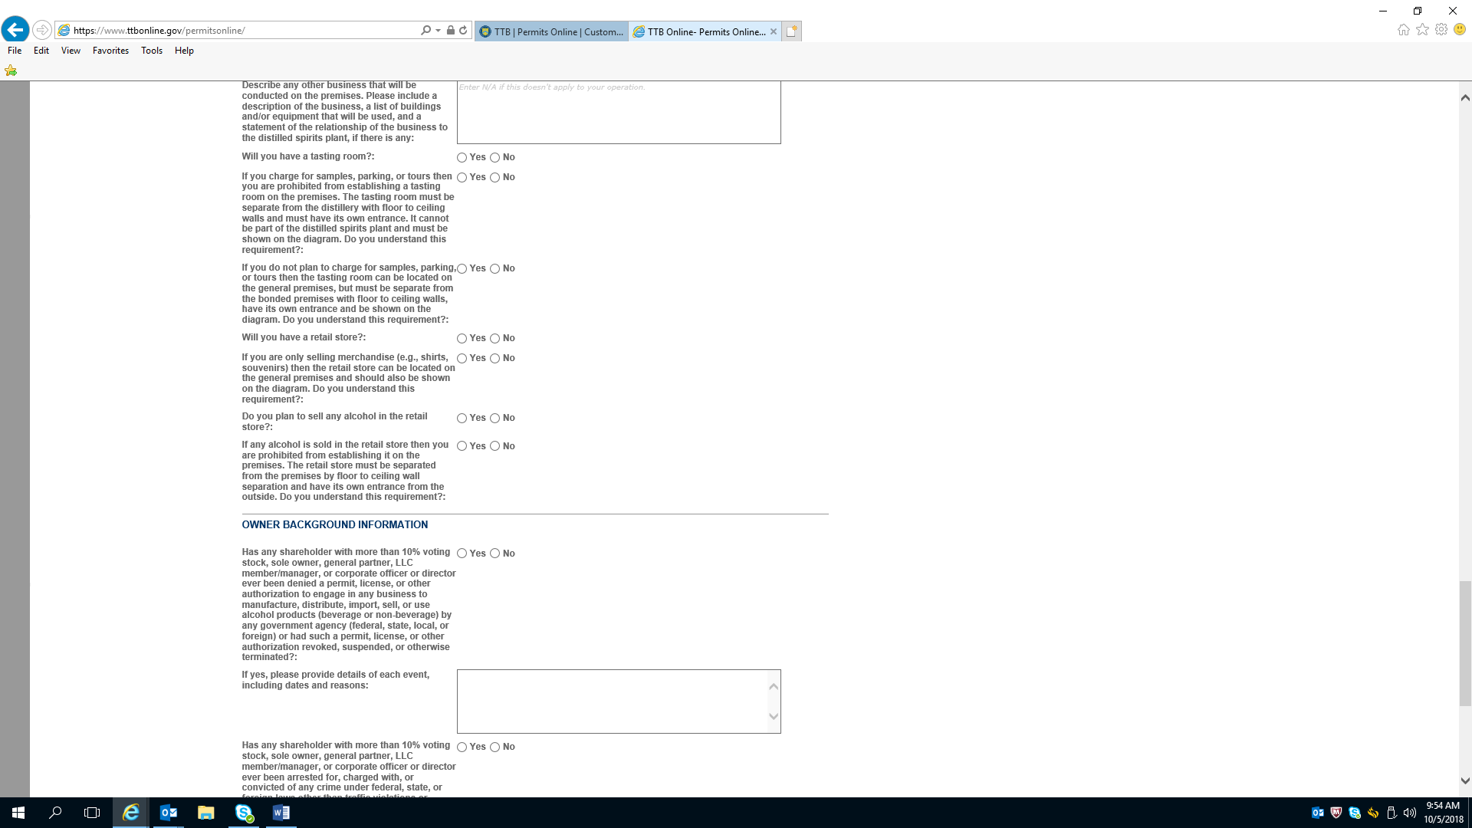Switch to TTB Permits Online Custom tab
1472x828 pixels.
tap(551, 31)
